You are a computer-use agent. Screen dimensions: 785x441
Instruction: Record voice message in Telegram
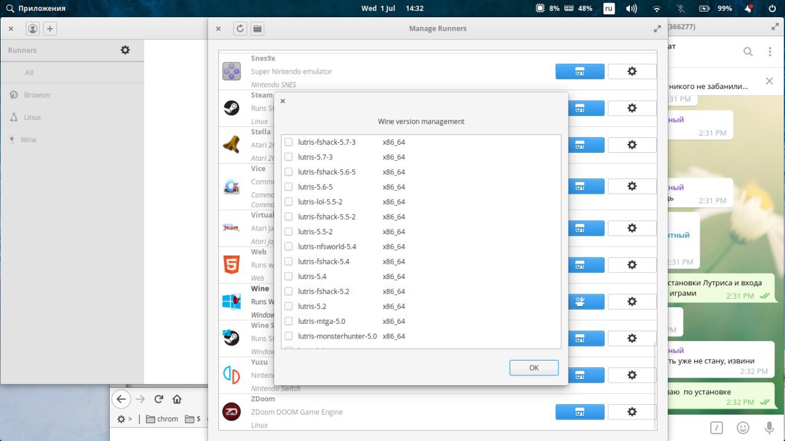[x=769, y=428]
